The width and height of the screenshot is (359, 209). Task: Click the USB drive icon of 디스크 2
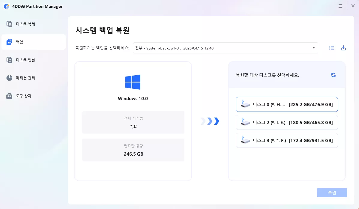pos(245,122)
